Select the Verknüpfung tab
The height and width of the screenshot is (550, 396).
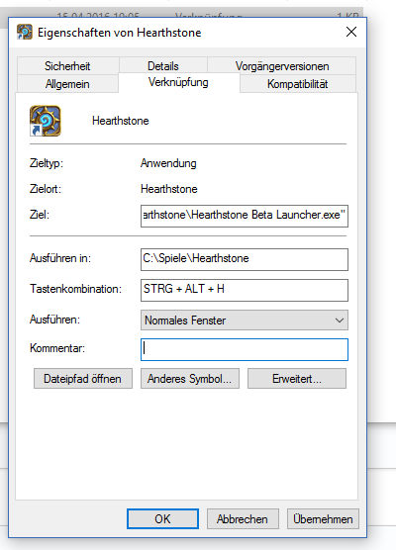pyautogui.click(x=178, y=82)
